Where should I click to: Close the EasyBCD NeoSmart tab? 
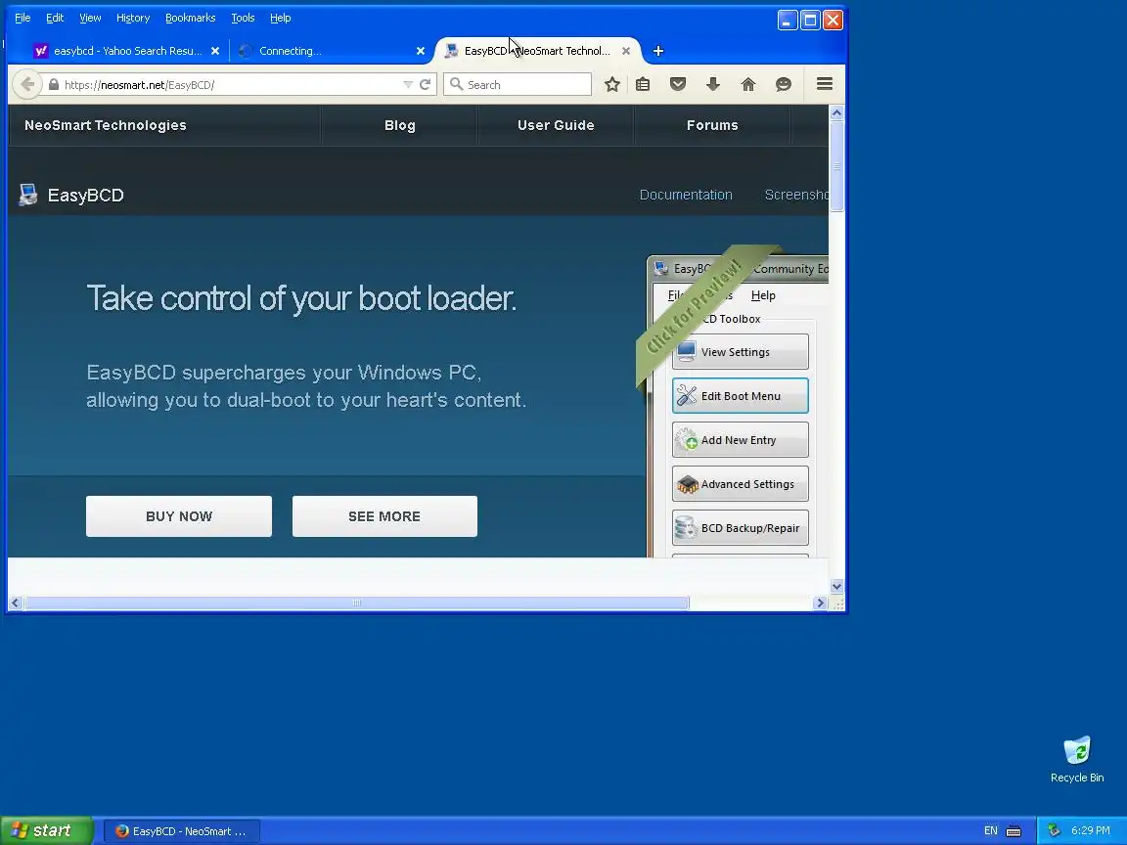pos(626,51)
